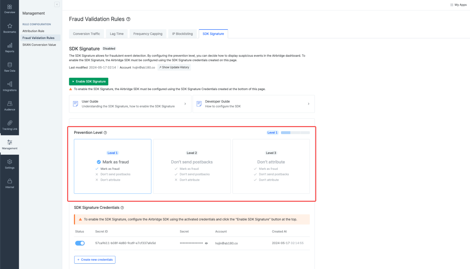The width and height of the screenshot is (470, 269).
Task: Click the Account column header
Action: click(x=221, y=231)
